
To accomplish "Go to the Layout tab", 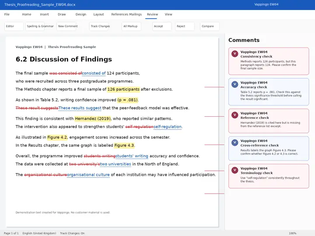I will coord(98,14).
